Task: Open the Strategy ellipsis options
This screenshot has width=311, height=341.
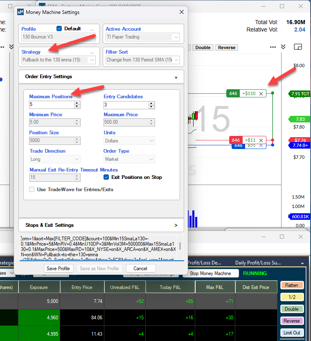Action: [x=92, y=52]
